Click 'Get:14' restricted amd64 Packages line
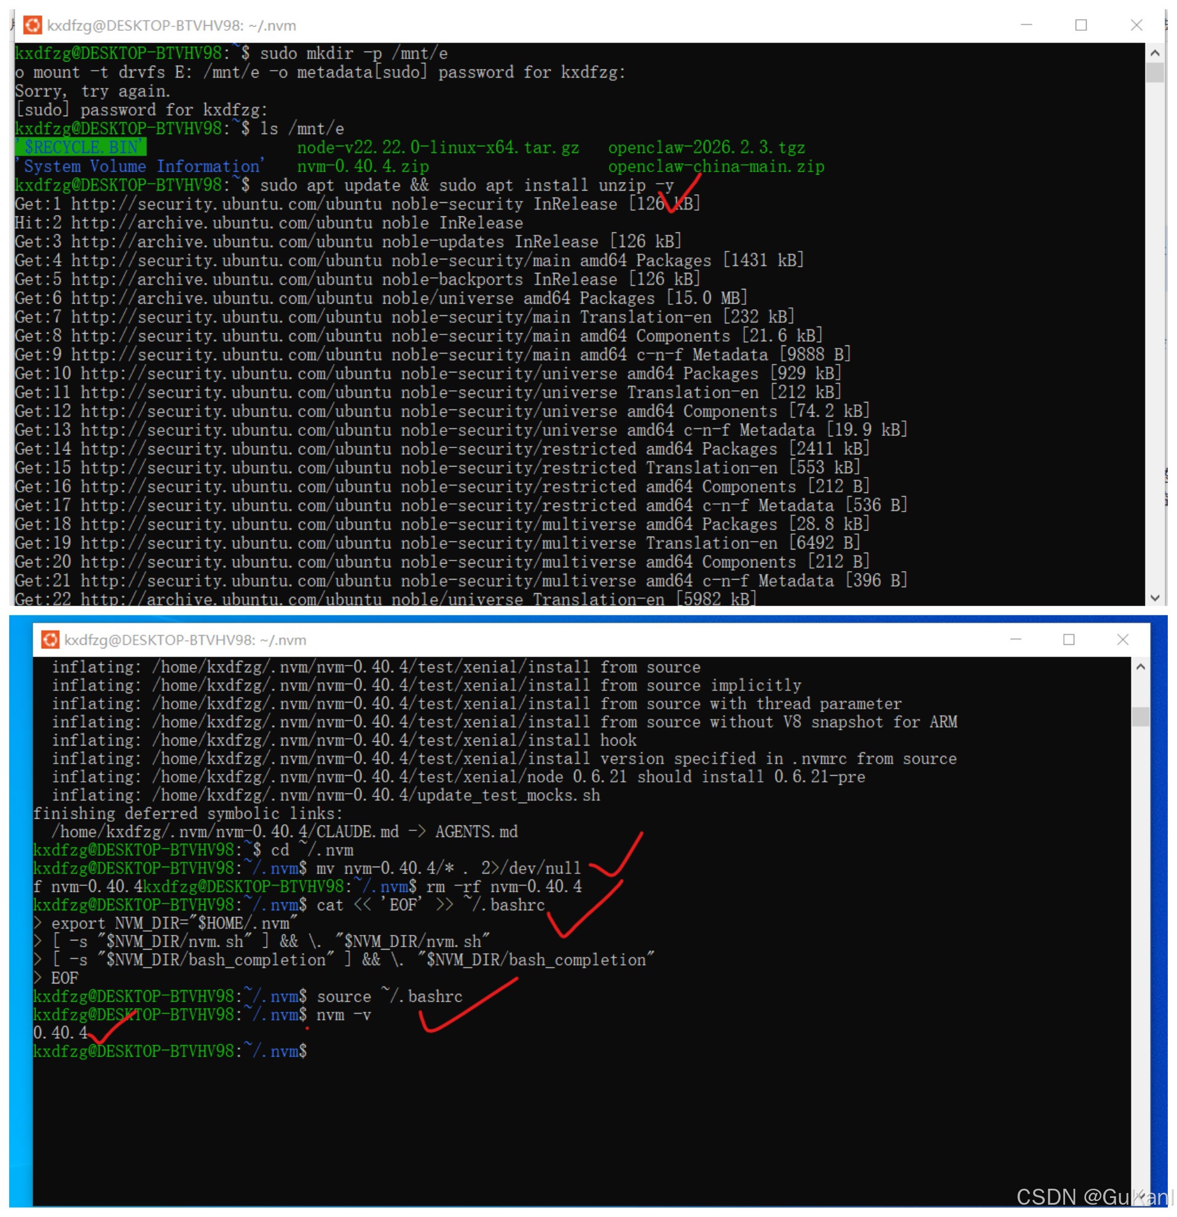 [x=442, y=449]
